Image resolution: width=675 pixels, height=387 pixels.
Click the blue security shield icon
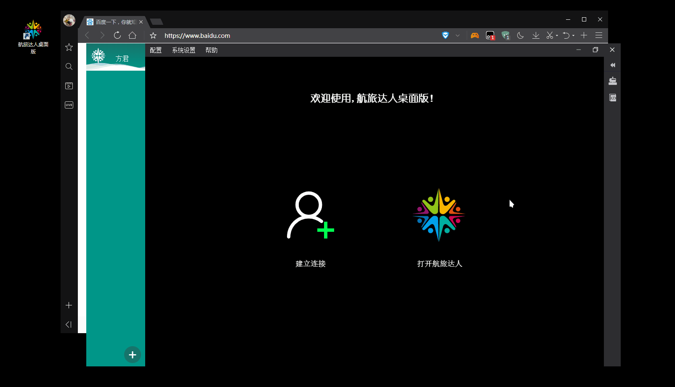445,35
